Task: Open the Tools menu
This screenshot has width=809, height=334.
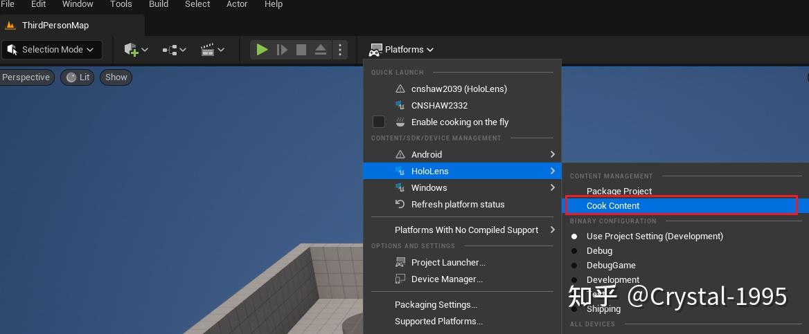Action: (x=121, y=4)
